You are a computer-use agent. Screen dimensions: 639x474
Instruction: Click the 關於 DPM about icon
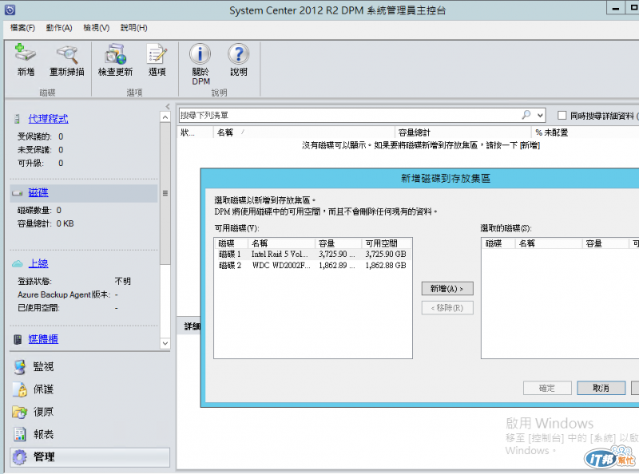(x=200, y=53)
